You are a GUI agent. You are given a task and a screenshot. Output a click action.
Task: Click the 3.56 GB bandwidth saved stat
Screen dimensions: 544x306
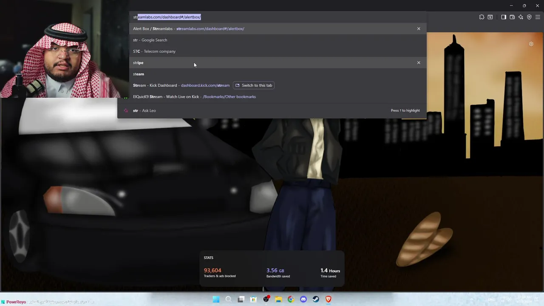pos(278,272)
